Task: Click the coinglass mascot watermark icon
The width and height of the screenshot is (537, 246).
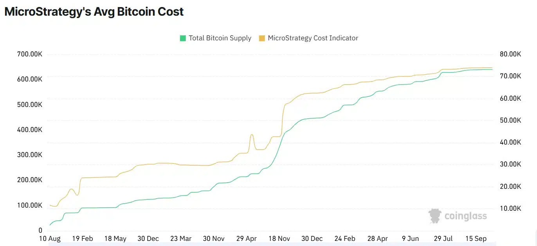Action: (434, 216)
